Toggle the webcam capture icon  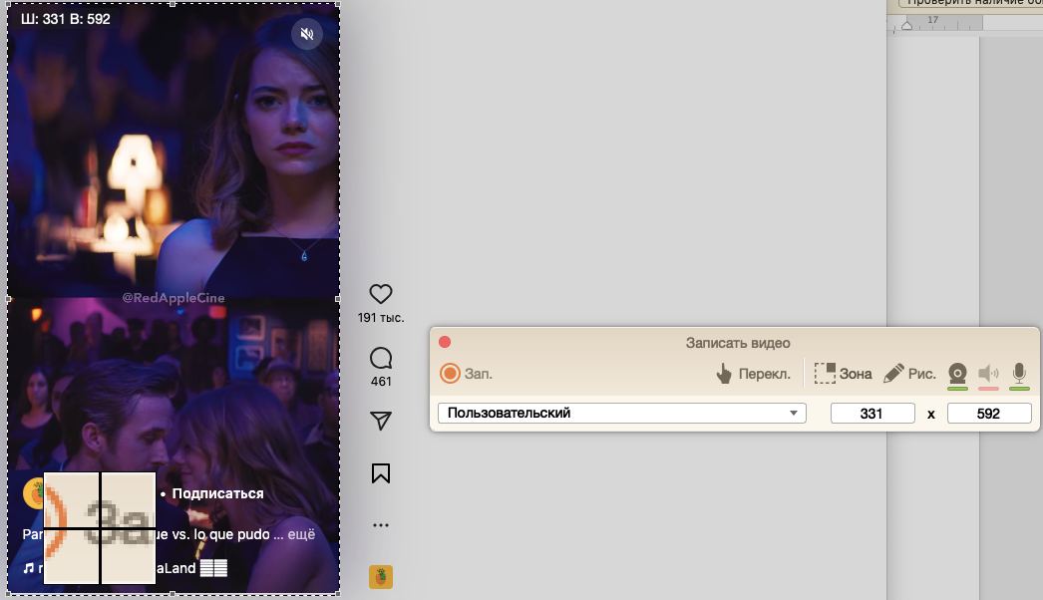pos(957,374)
